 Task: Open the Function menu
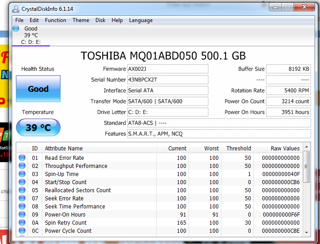[x=55, y=20]
